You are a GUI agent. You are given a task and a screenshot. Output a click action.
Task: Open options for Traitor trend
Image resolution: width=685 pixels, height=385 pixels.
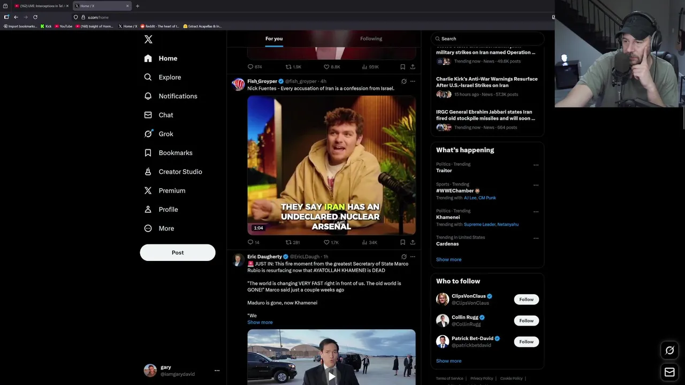[x=536, y=165]
